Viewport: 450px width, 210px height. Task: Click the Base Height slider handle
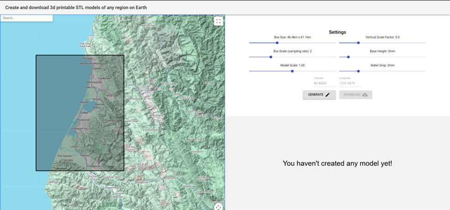coord(348,57)
